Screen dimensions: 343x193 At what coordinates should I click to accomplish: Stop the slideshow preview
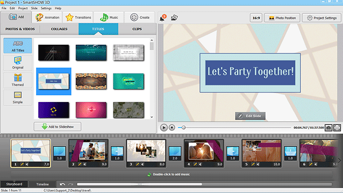(x=172, y=127)
